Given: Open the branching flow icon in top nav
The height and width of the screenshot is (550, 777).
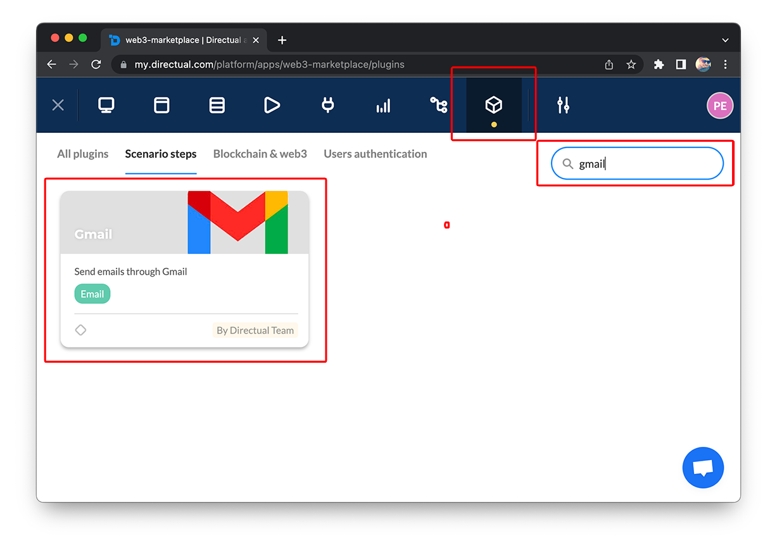Looking at the screenshot, I should [438, 105].
